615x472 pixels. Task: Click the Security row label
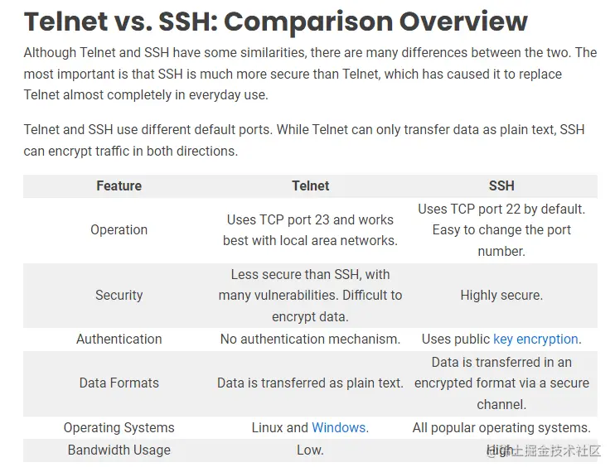[x=119, y=295]
